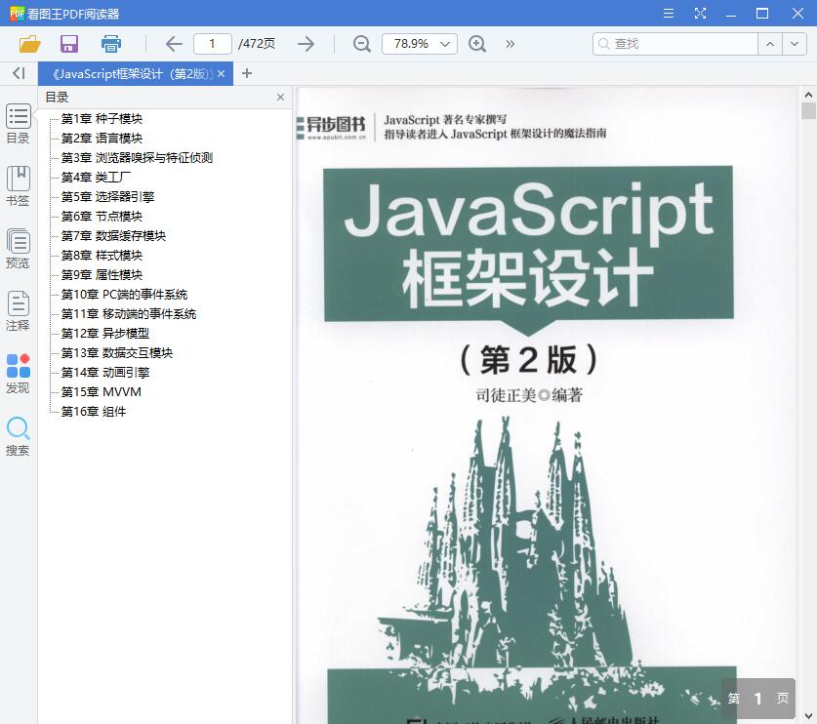Jump to 第16章 组件
This screenshot has width=817, height=724.
(x=94, y=412)
